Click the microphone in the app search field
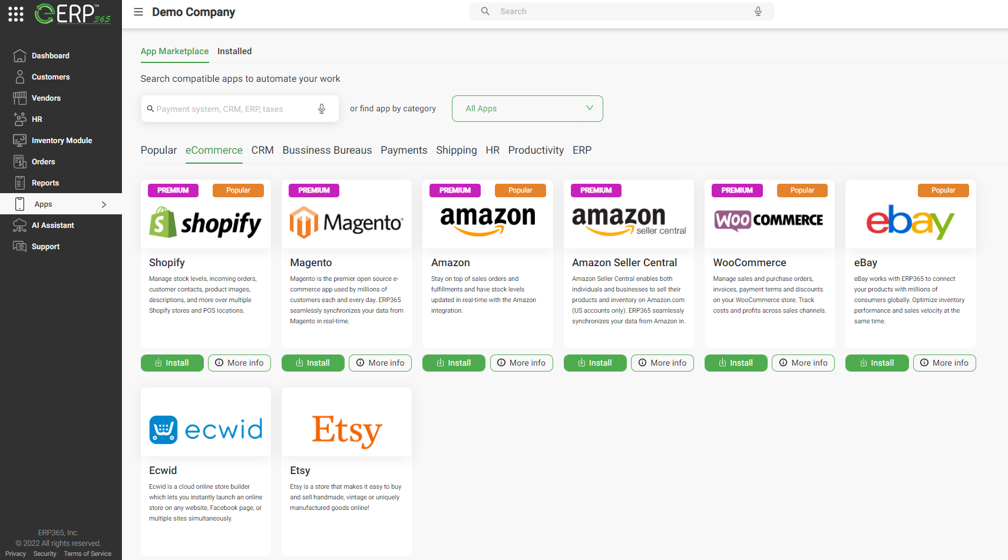The width and height of the screenshot is (1008, 560). tap(322, 109)
